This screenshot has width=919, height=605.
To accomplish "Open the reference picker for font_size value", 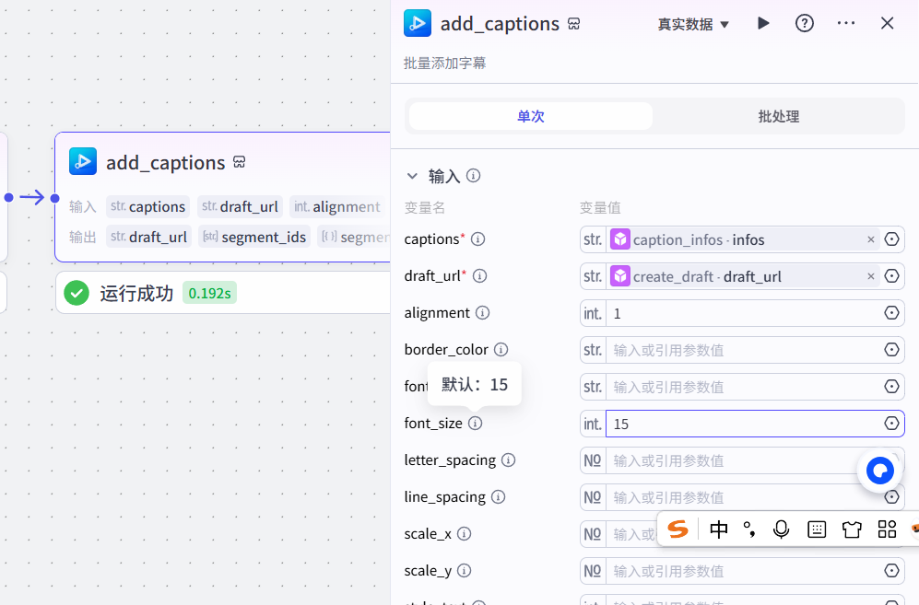I will pos(891,424).
